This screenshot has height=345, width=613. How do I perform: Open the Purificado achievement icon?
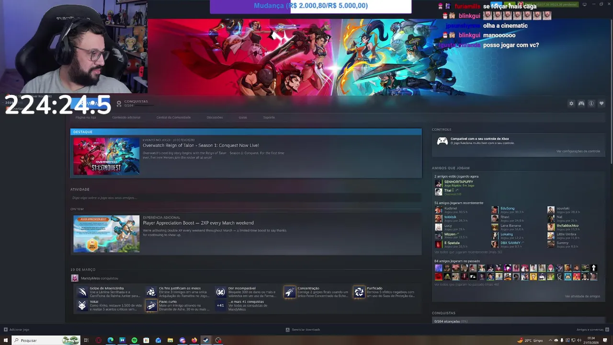[x=359, y=292]
